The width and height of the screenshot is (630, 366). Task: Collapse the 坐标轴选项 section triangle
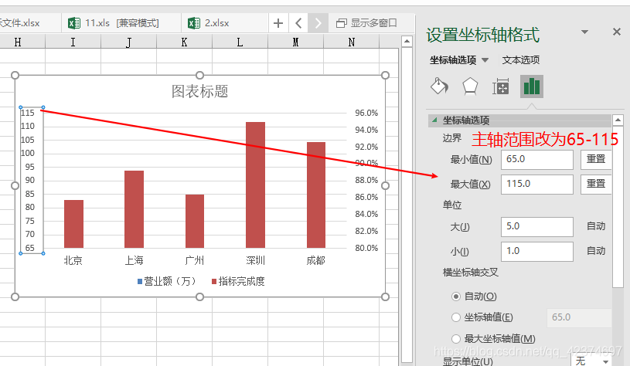coord(434,120)
